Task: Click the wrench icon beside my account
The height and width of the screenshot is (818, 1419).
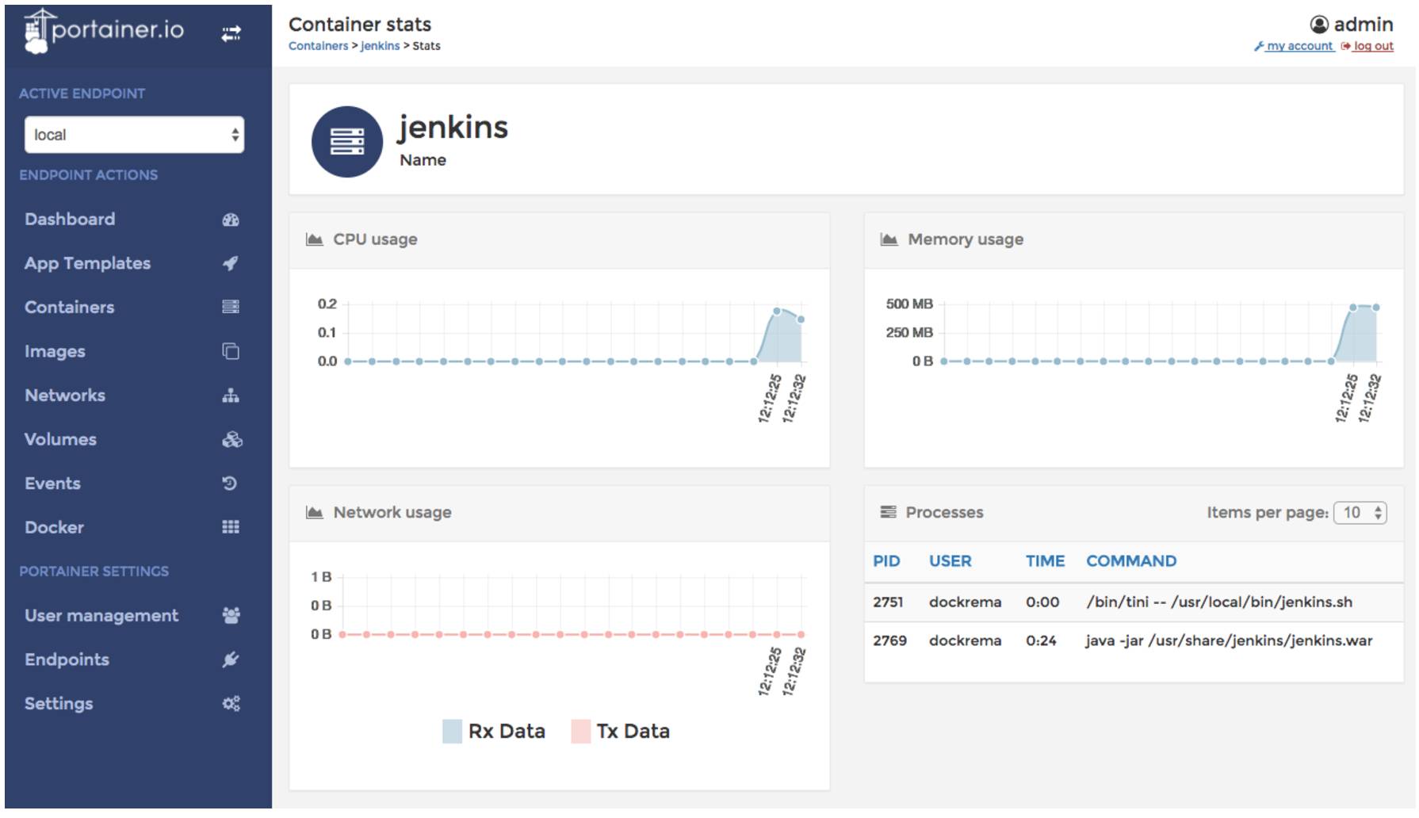Action: click(x=1259, y=46)
